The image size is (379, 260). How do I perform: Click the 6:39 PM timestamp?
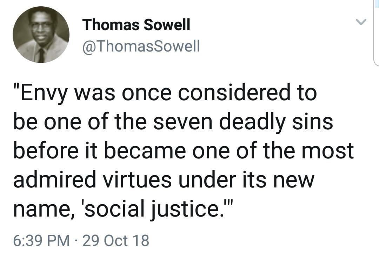click(x=41, y=241)
